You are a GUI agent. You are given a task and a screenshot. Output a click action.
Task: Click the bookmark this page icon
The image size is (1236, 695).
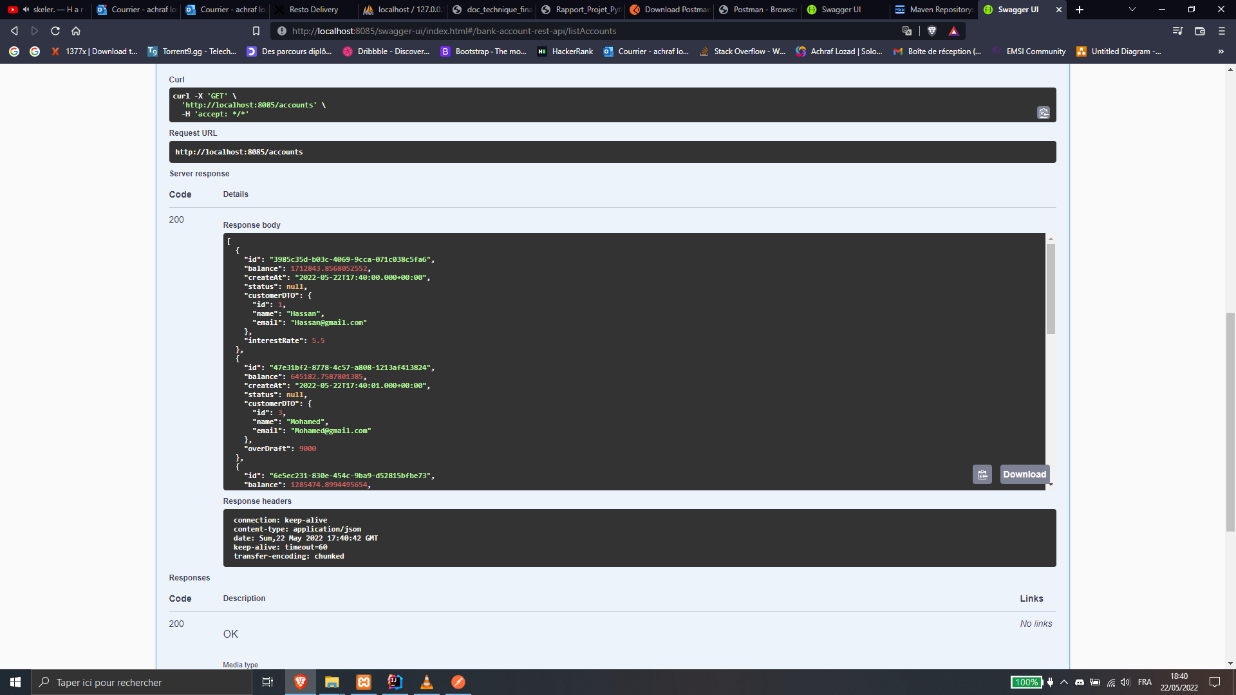(256, 30)
